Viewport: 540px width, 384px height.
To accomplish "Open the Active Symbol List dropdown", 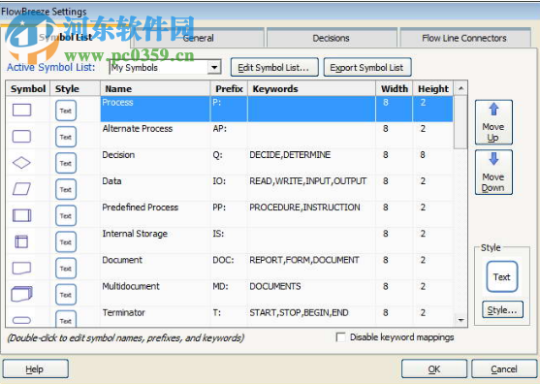I will coord(214,67).
